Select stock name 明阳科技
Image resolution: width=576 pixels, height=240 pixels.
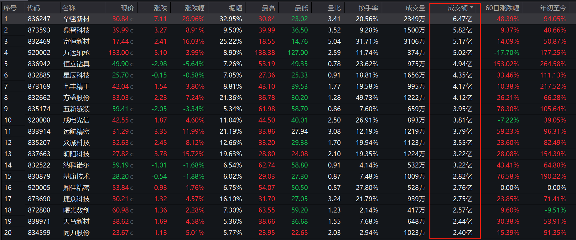coord(76,154)
